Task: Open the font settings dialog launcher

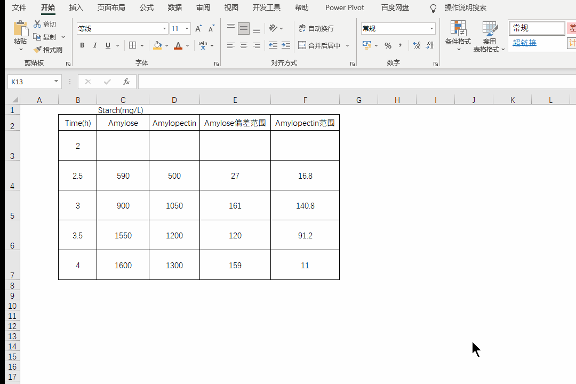Action: click(217, 64)
